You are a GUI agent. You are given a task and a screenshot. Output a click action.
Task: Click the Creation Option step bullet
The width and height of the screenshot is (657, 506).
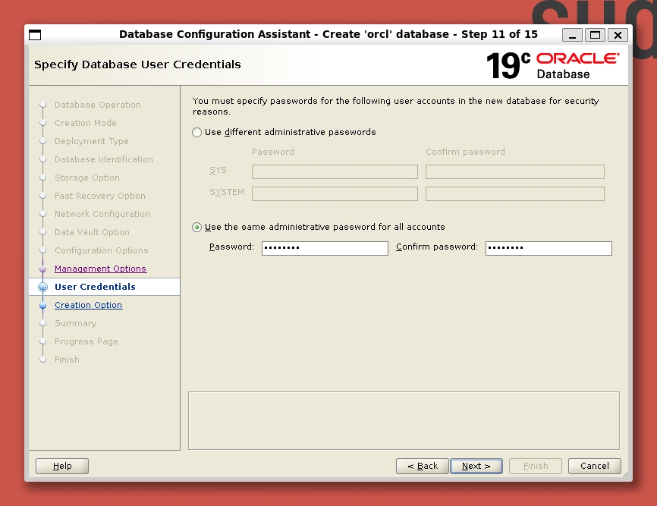(43, 306)
